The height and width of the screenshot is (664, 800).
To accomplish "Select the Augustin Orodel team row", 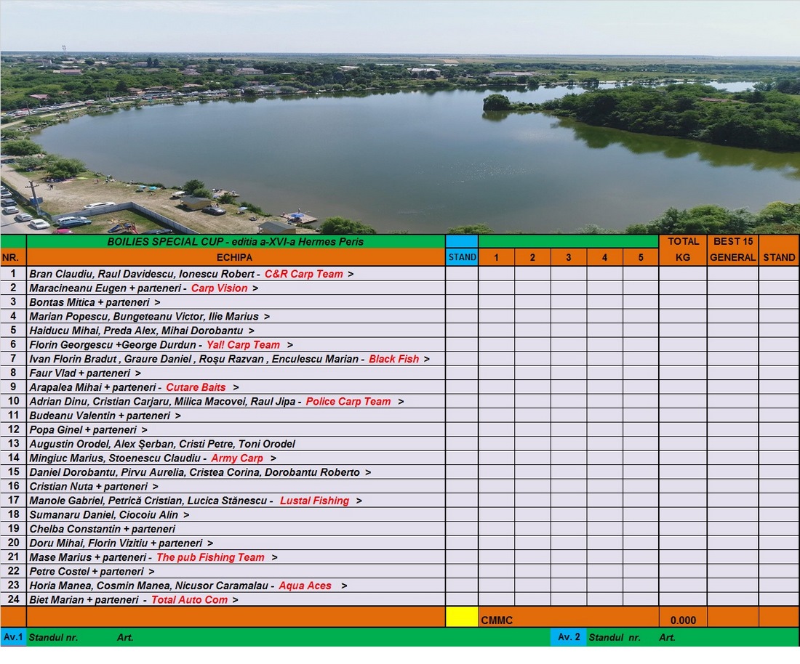I will pyautogui.click(x=162, y=444).
